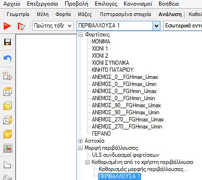
Task: Select ΑΝΕΜΟΣ_90__FGHmax_IJmax load case
Action: pos(126,105)
